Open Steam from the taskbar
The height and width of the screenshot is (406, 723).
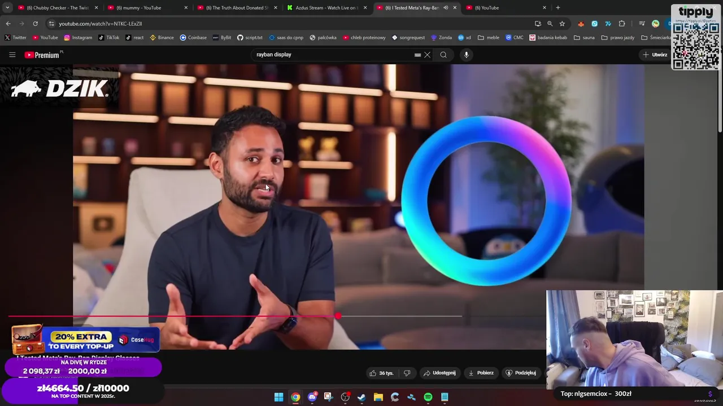[361, 397]
